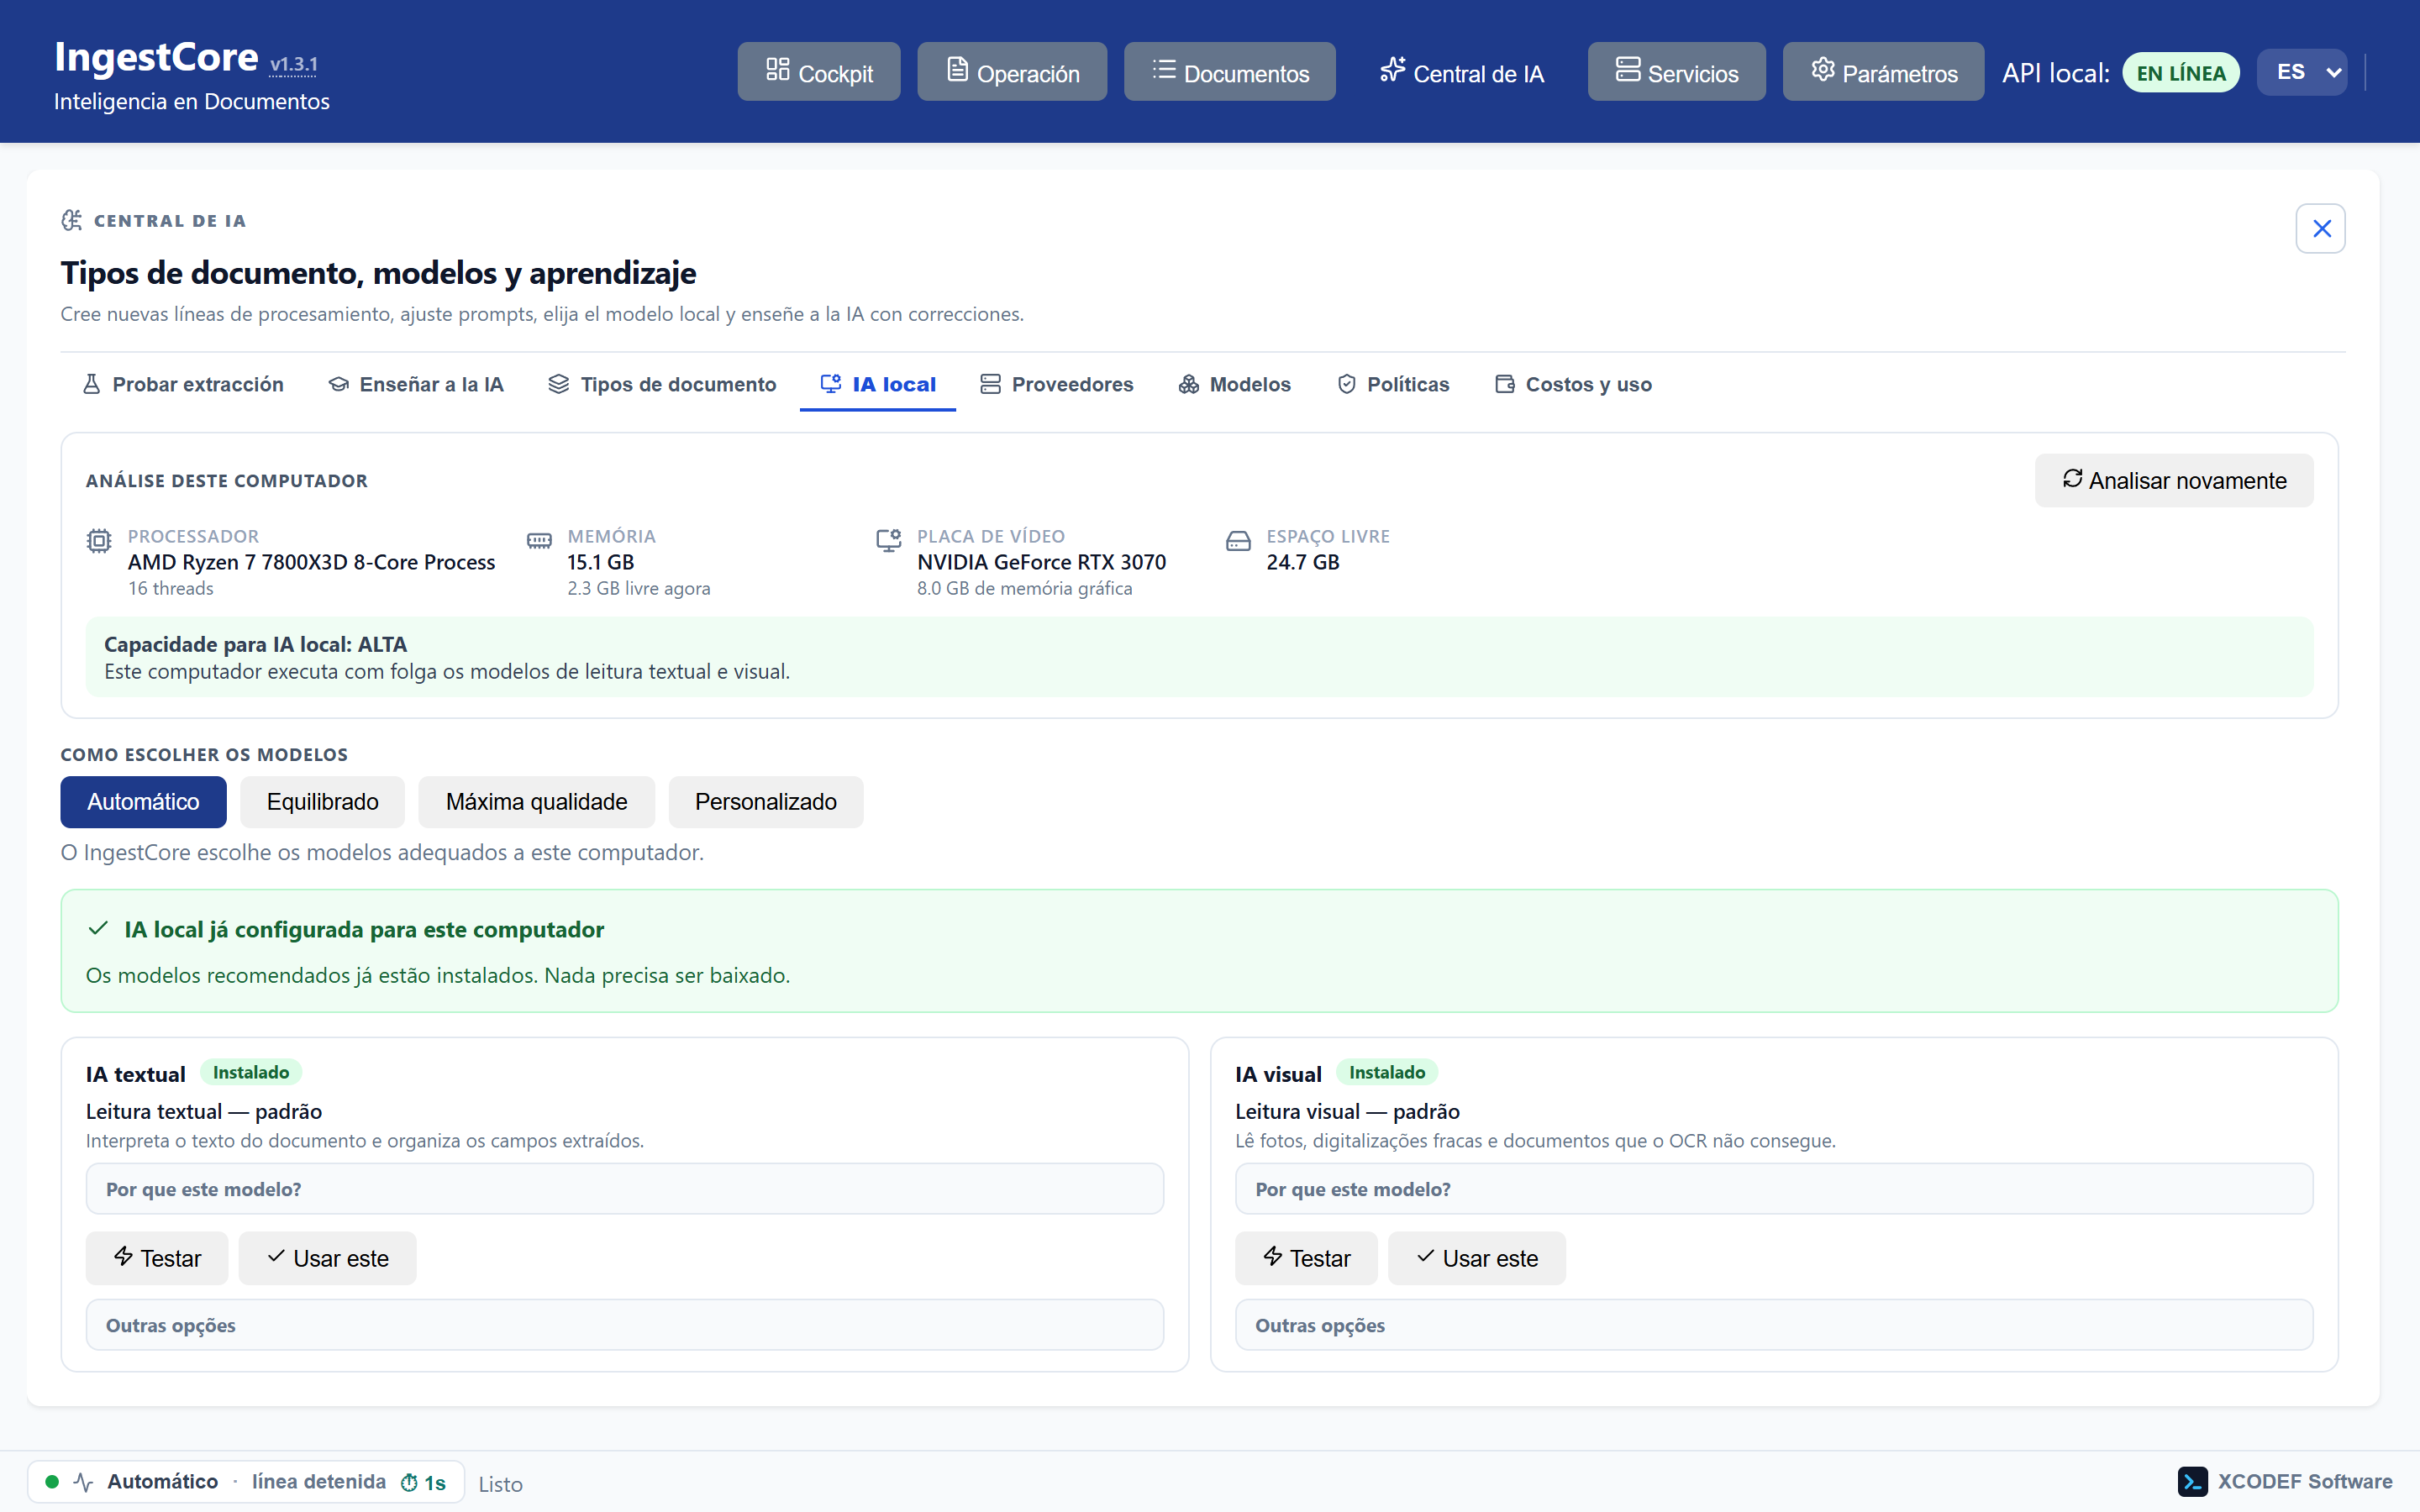Click the Processador CPU chip icon
Screen dimensions: 2420x1512
click(x=99, y=541)
